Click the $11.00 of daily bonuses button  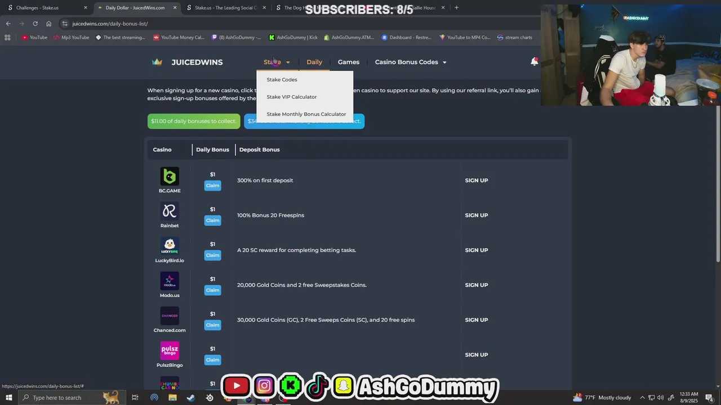click(194, 121)
